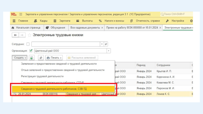Select Отзыв заявлений о предоставлении сведений item

(63, 70)
